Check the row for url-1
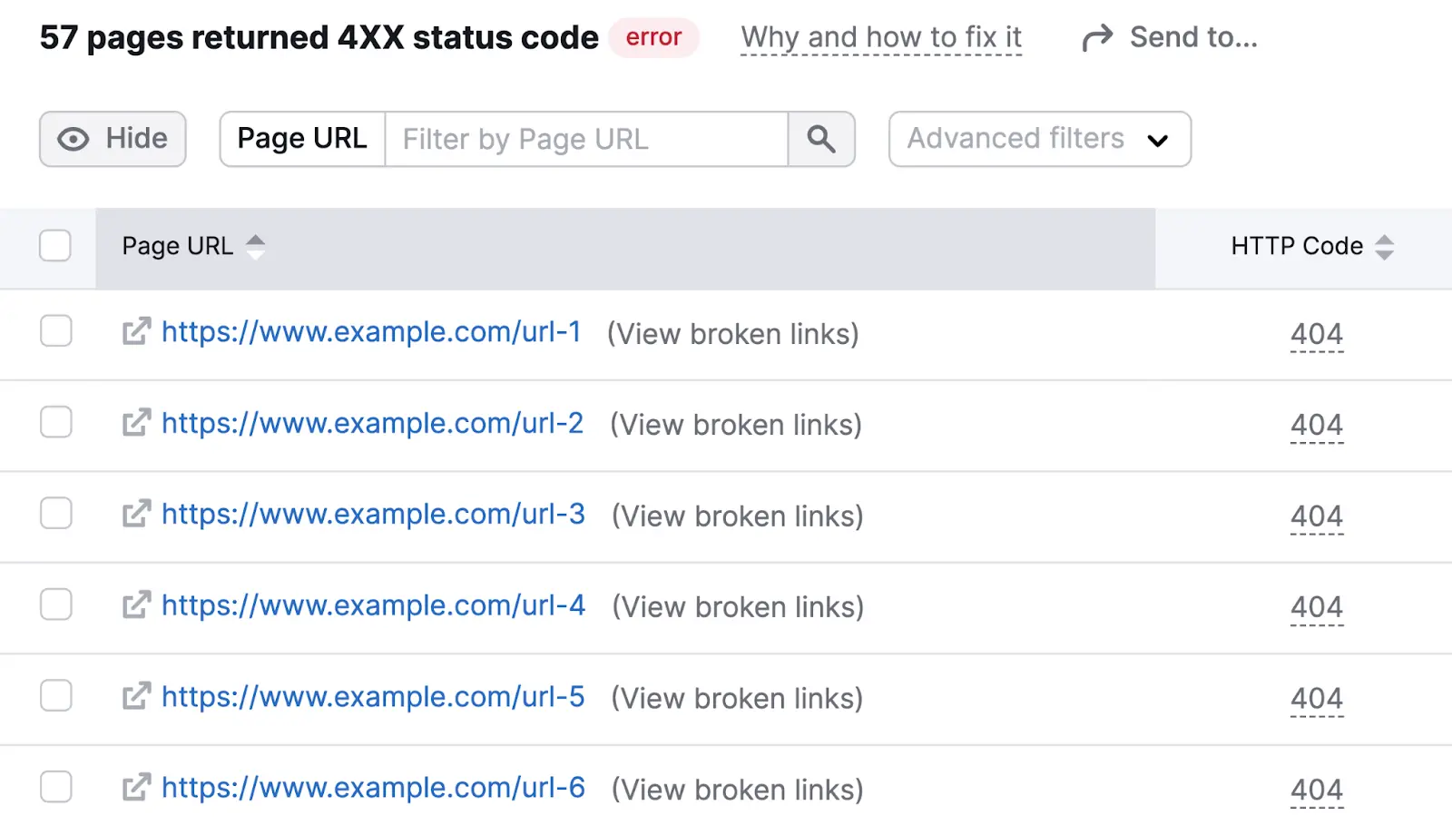 click(55, 331)
